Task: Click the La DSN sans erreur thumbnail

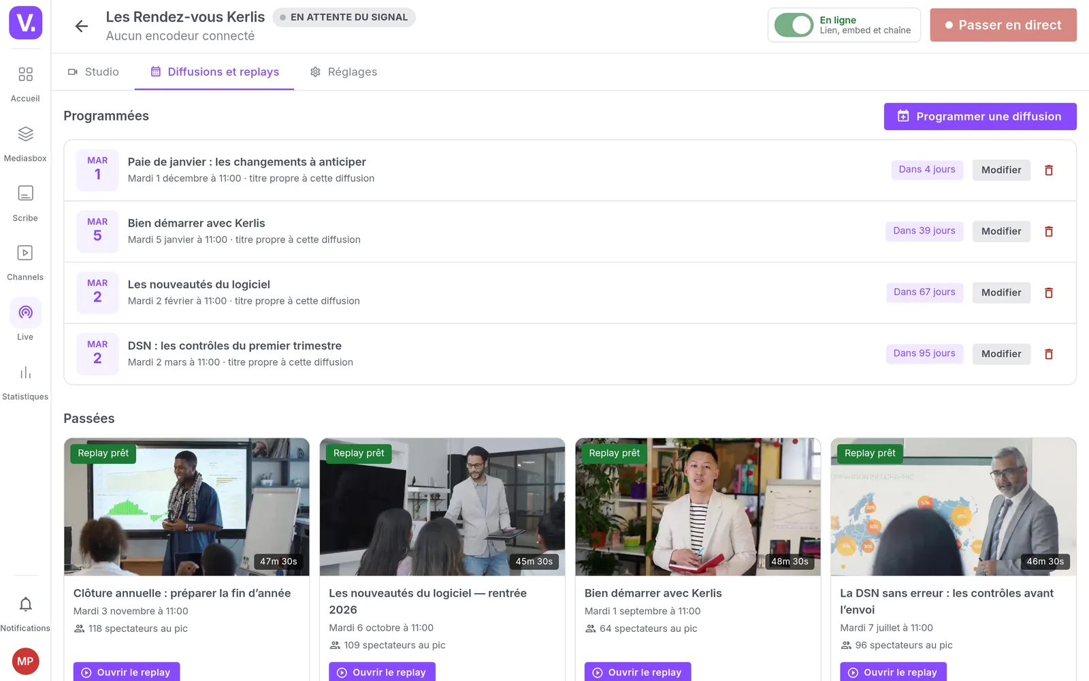Action: point(954,507)
